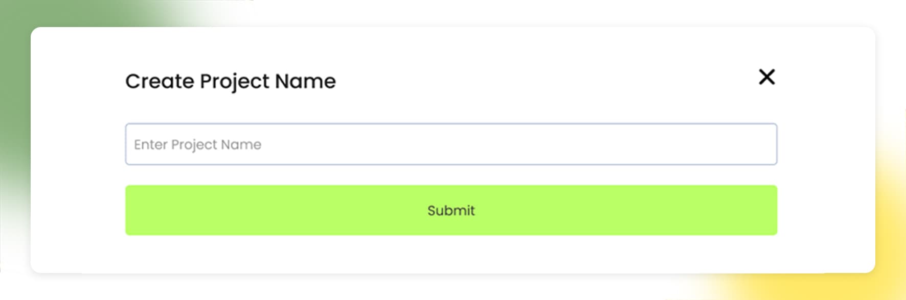The height and width of the screenshot is (300, 906).
Task: Click the X icon at top right
Action: pos(766,77)
